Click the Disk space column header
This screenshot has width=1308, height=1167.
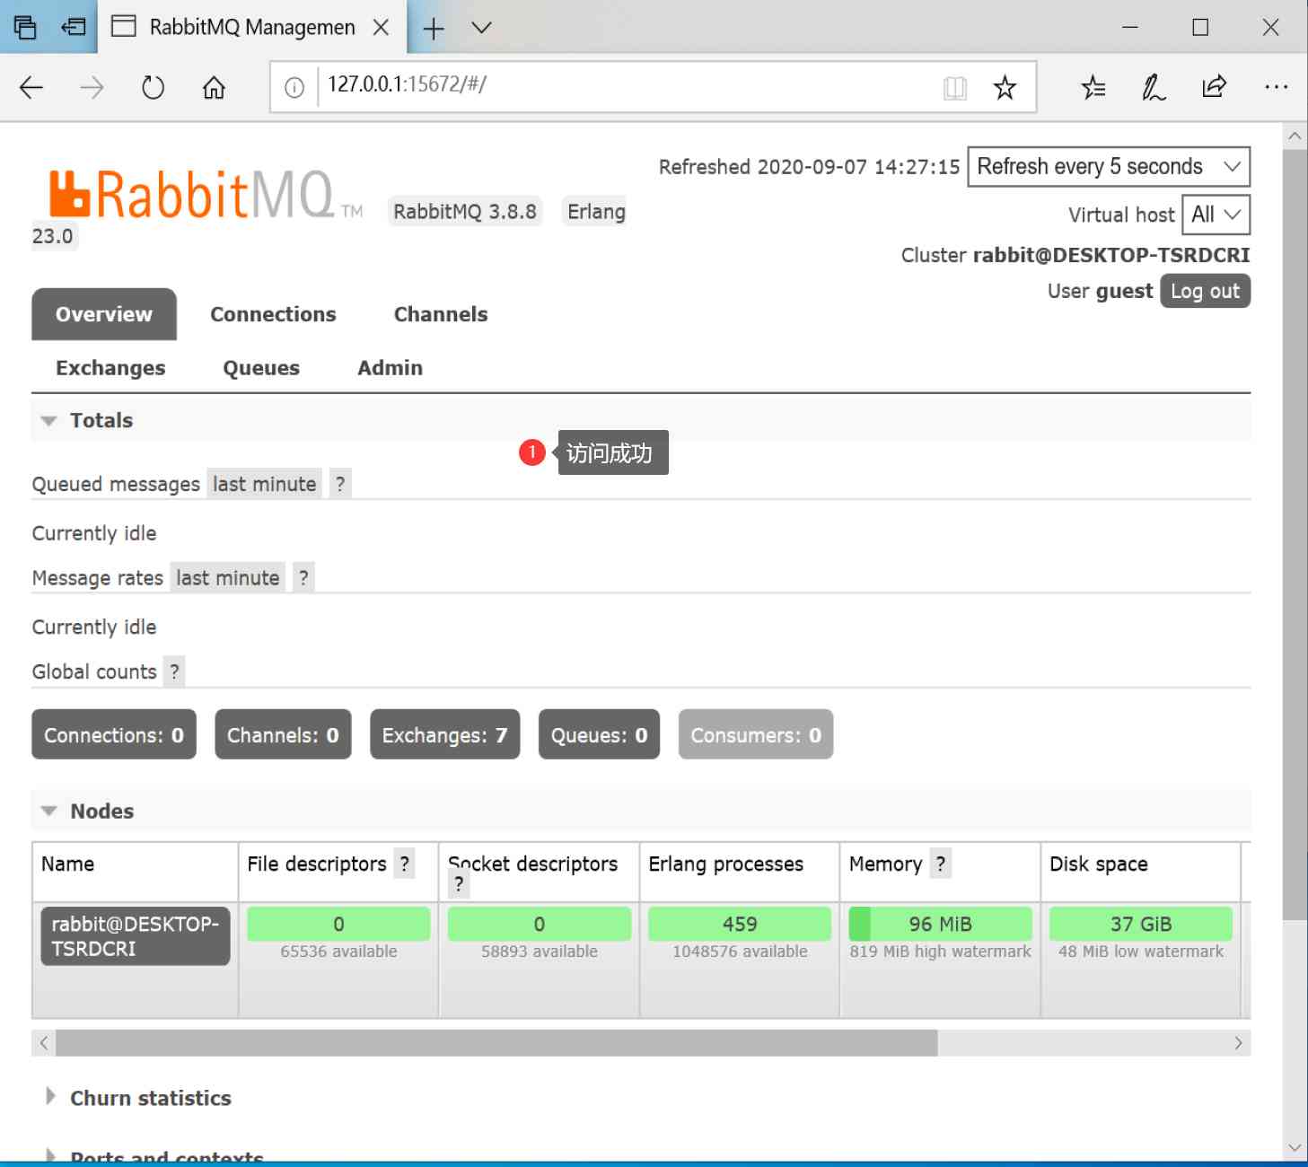pos(1099,864)
